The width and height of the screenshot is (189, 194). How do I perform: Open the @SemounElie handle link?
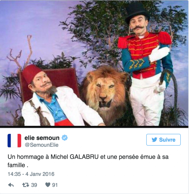point(42,145)
